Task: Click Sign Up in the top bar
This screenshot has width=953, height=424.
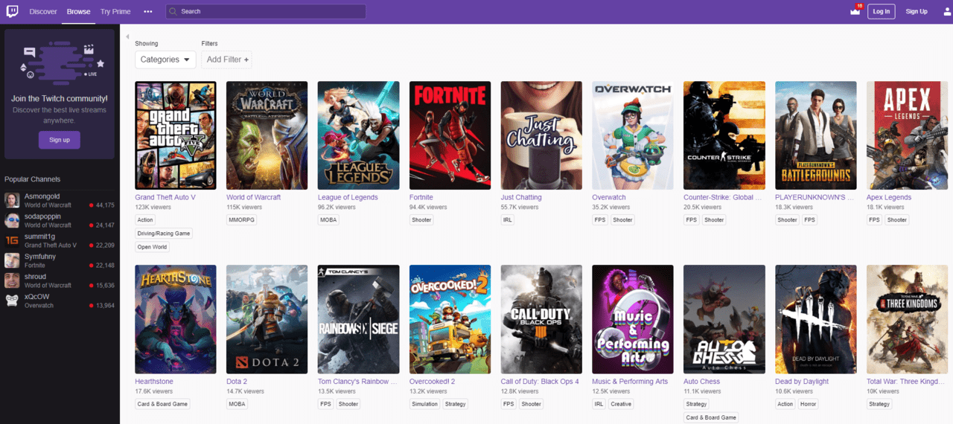Action: [x=917, y=11]
